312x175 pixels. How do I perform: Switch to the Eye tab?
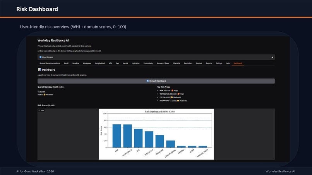point(117,63)
